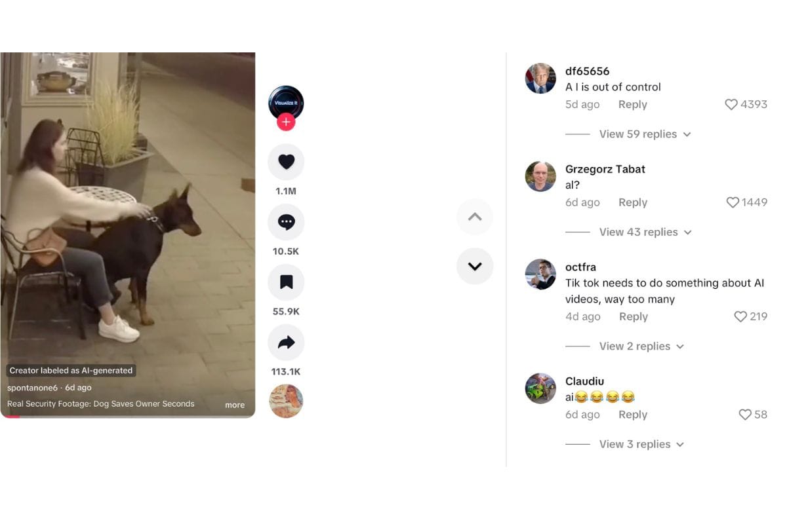Open Visualize It creator profile avatar
This screenshot has height=524, width=787.
[x=286, y=103]
